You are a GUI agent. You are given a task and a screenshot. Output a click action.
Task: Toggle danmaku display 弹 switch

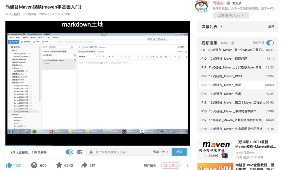[x=69, y=152]
